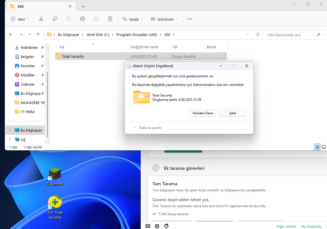Open TLauncher desktop shortcut

click(55, 176)
